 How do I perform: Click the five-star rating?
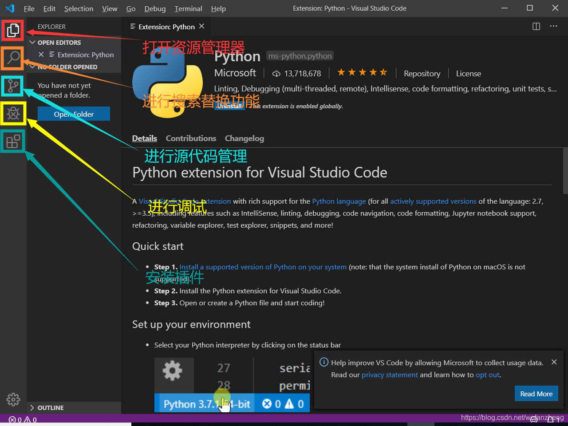[362, 72]
